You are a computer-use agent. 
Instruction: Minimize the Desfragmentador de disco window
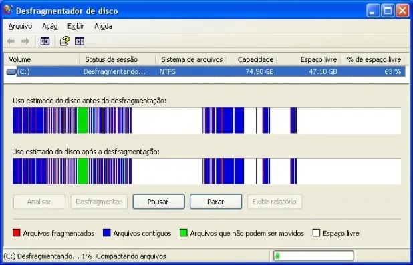coord(373,11)
